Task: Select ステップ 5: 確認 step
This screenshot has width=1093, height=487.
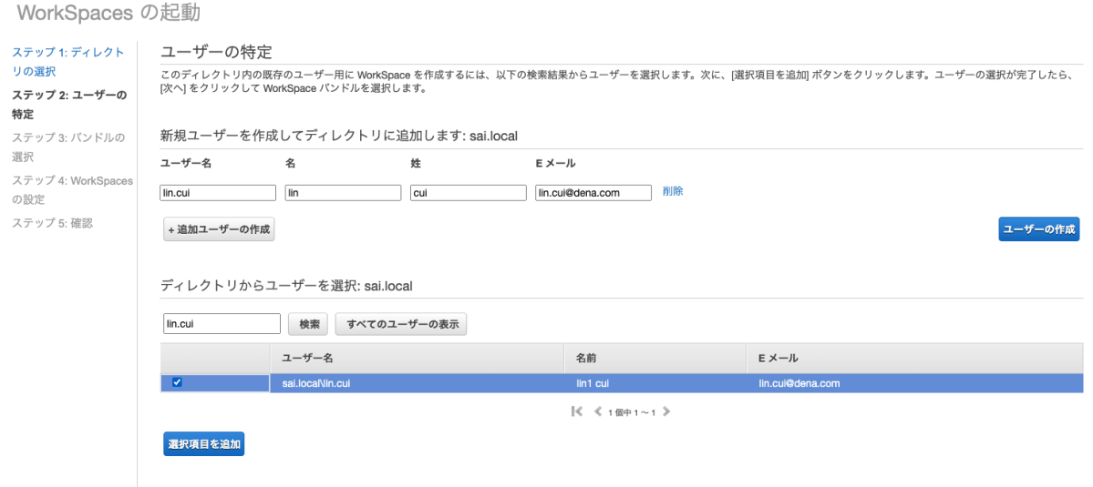Action: tap(52, 223)
